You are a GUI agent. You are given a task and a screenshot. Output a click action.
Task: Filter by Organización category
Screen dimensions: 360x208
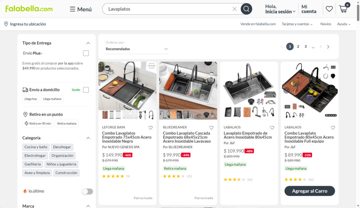(x=62, y=155)
